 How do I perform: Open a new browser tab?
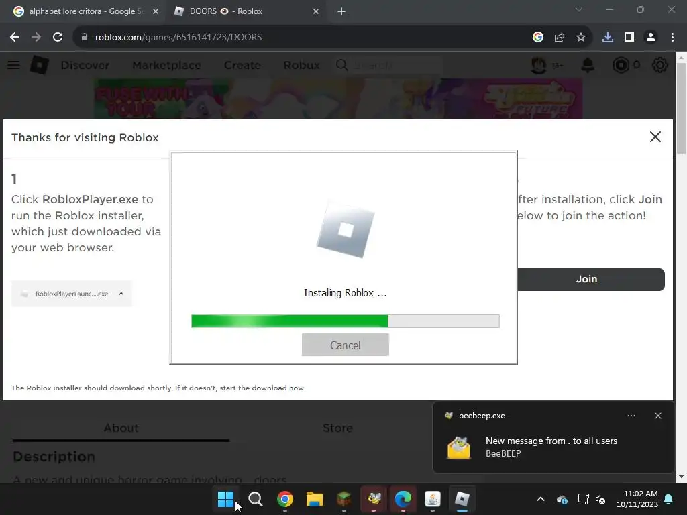coord(341,11)
